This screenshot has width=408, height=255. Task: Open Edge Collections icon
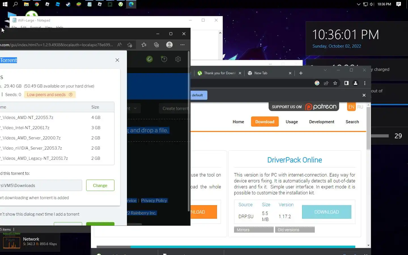[156, 45]
